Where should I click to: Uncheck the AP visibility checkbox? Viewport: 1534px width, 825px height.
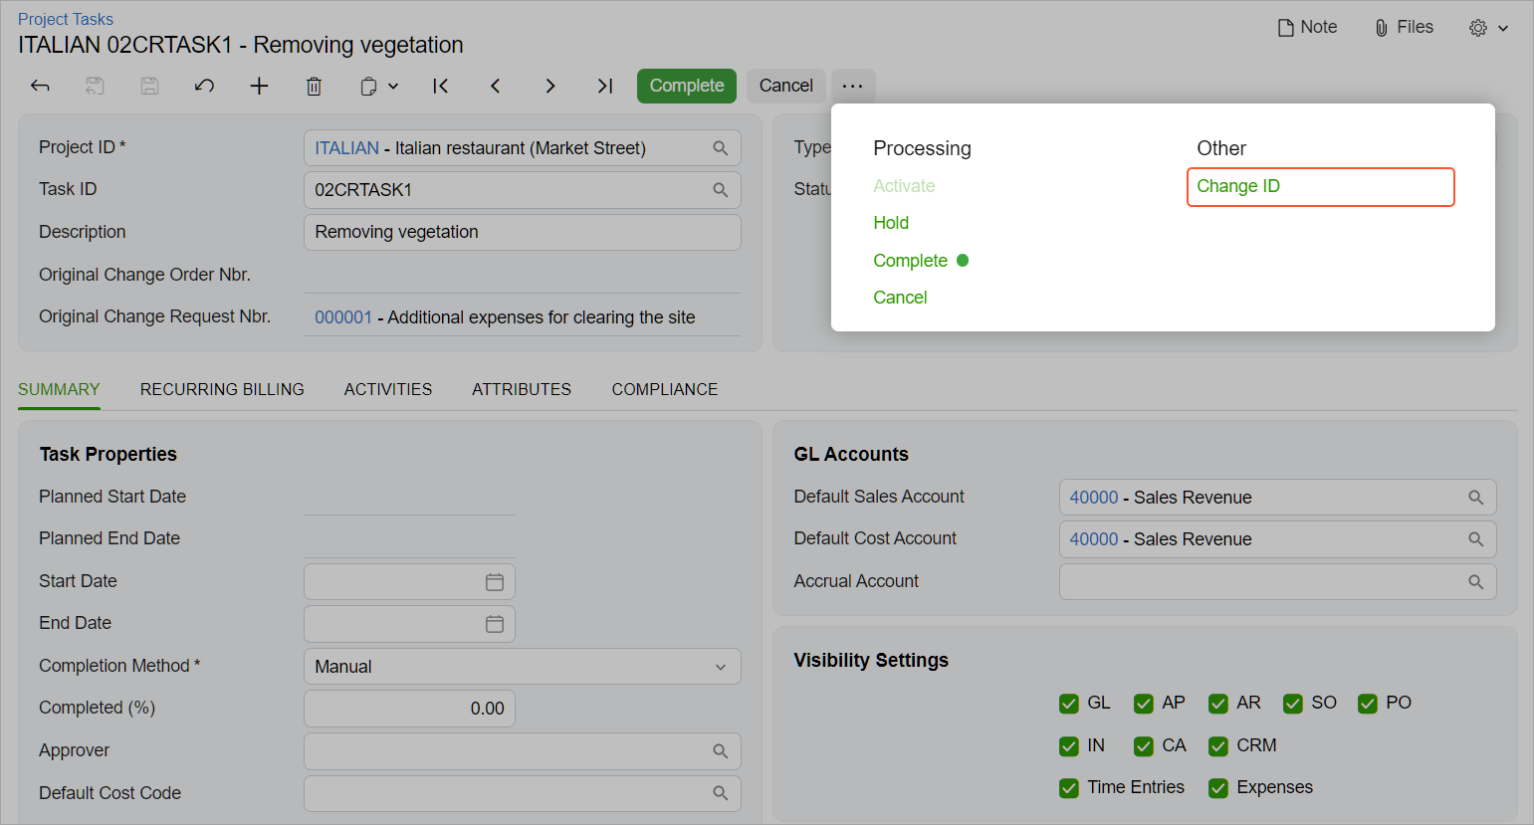pos(1144,704)
